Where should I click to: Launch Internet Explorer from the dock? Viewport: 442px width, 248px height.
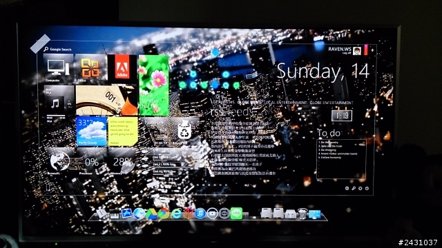pos(176,214)
